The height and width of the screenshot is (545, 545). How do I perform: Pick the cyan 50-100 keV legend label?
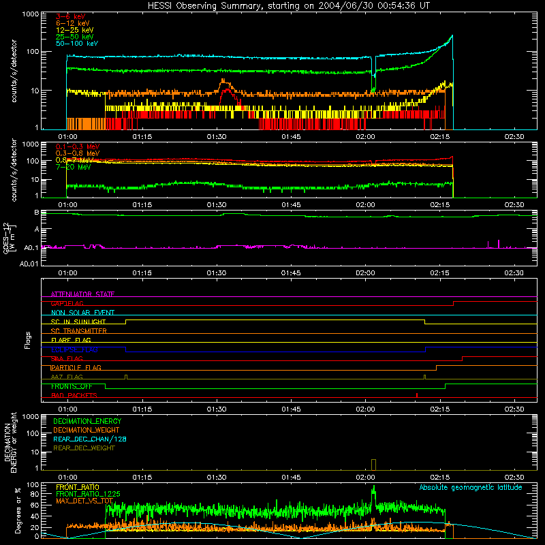point(77,44)
